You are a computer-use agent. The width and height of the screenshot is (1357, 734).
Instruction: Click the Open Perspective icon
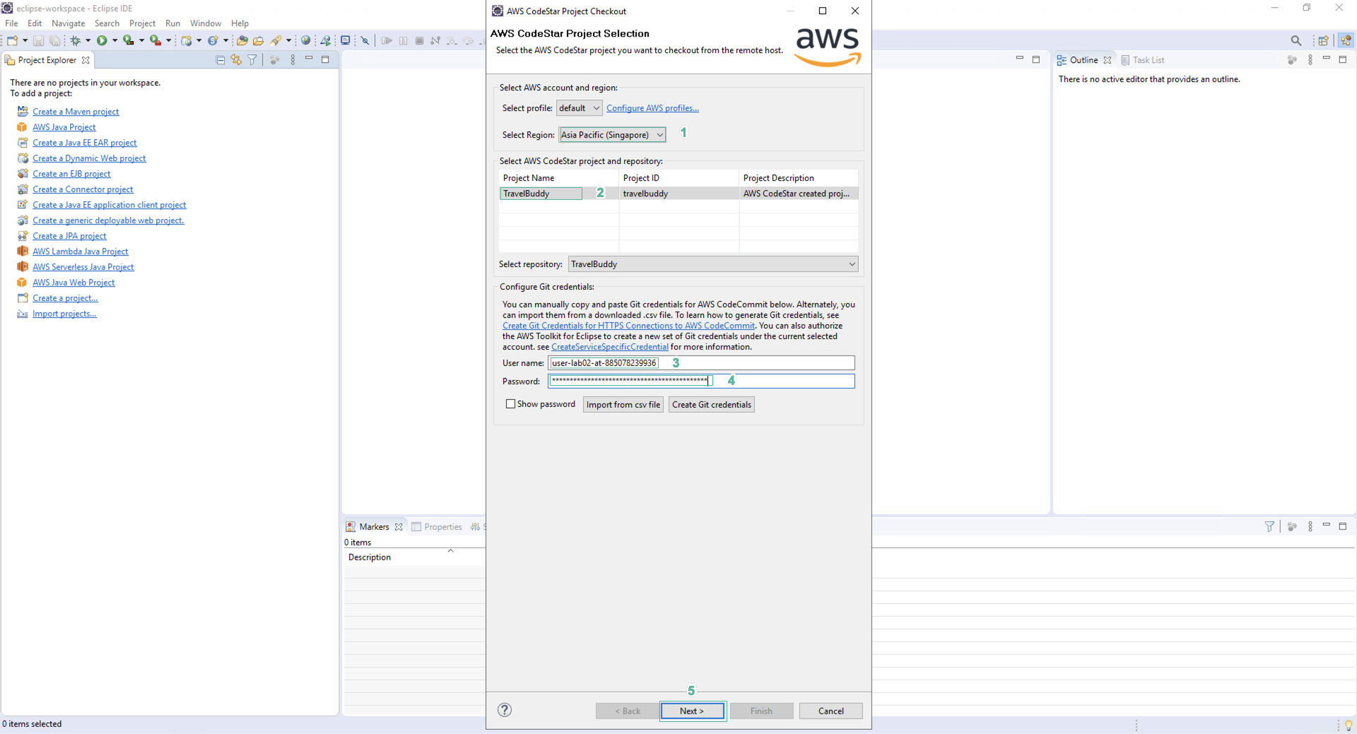pos(1324,40)
